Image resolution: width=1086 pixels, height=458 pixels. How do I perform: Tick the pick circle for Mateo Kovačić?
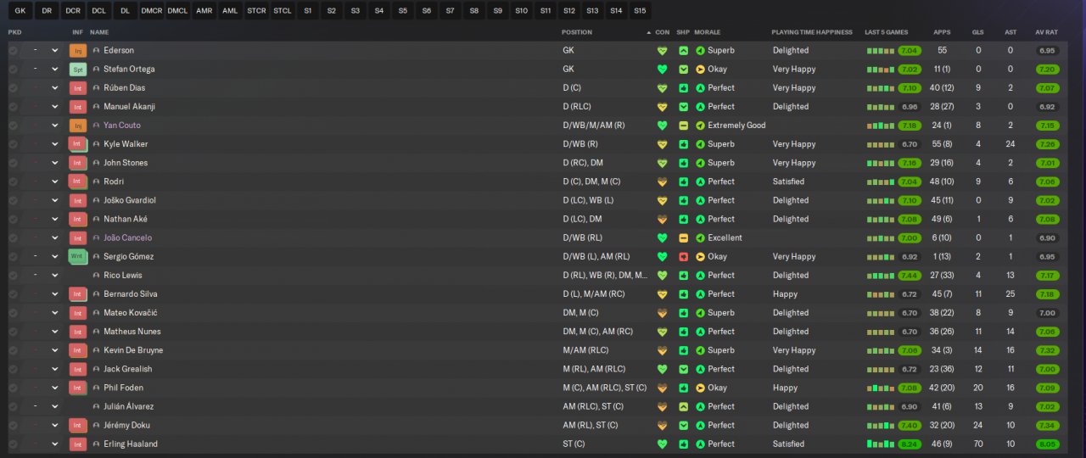13,313
